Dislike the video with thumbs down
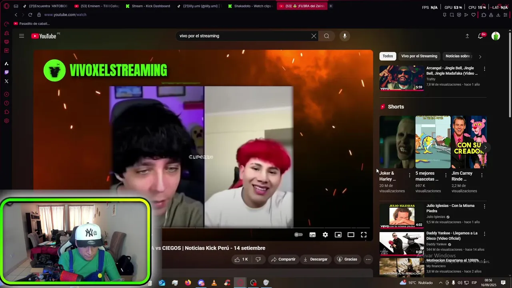The height and width of the screenshot is (288, 512). coord(258,259)
